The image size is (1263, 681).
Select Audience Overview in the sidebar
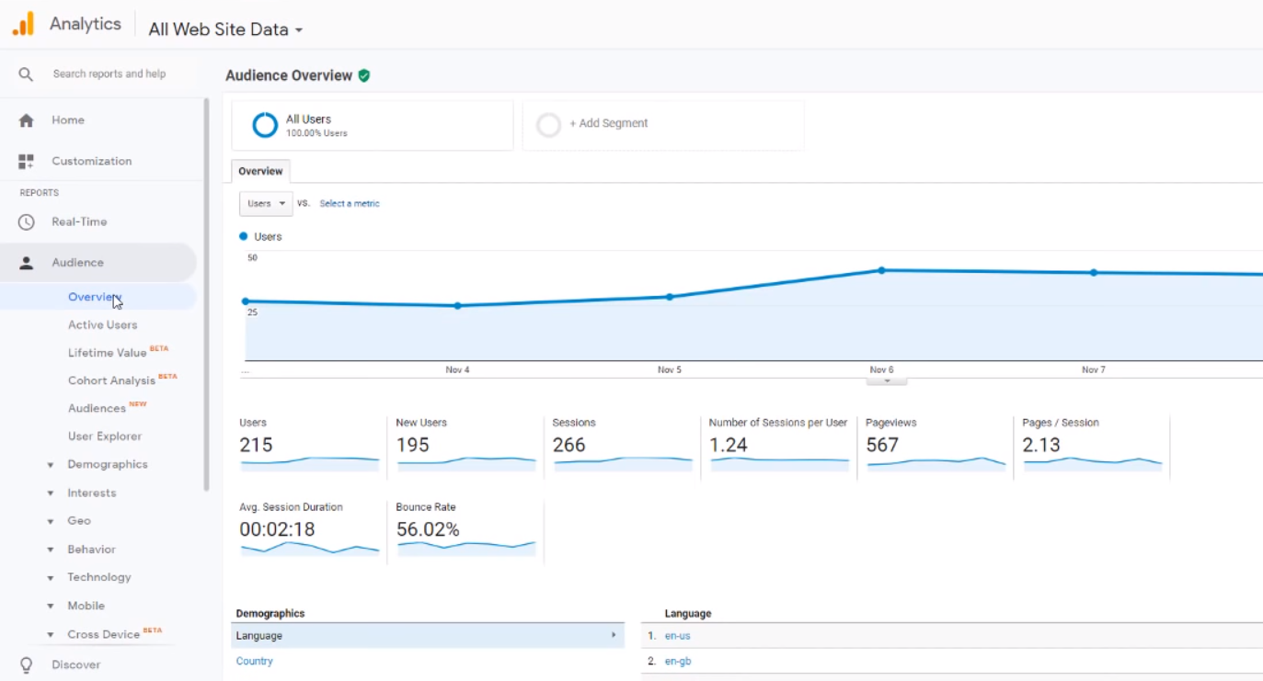(x=95, y=297)
